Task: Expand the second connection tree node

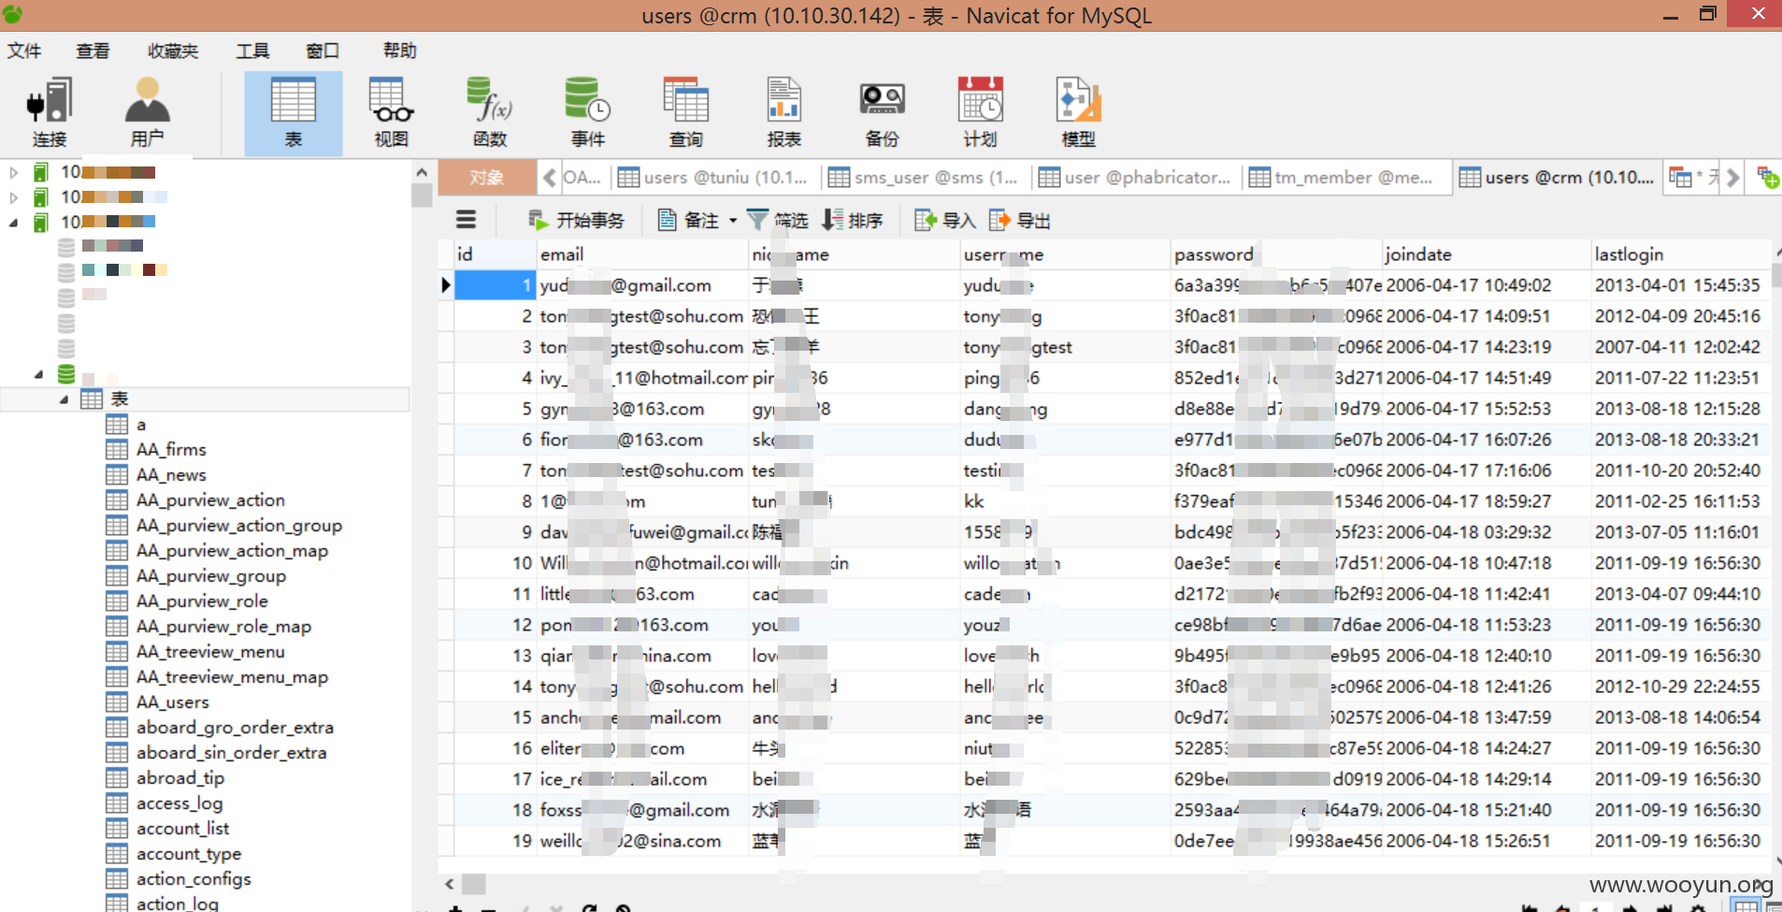Action: click(13, 197)
